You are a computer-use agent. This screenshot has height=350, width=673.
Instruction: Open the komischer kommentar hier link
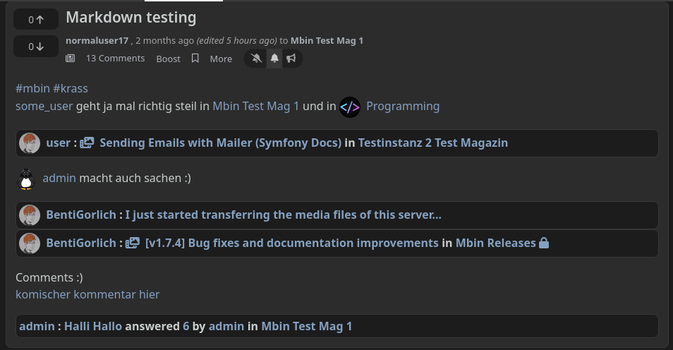pos(87,294)
